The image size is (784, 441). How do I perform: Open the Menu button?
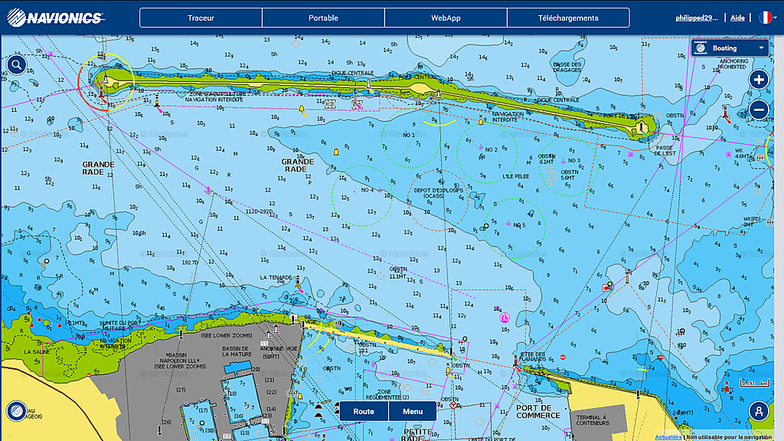click(x=413, y=411)
